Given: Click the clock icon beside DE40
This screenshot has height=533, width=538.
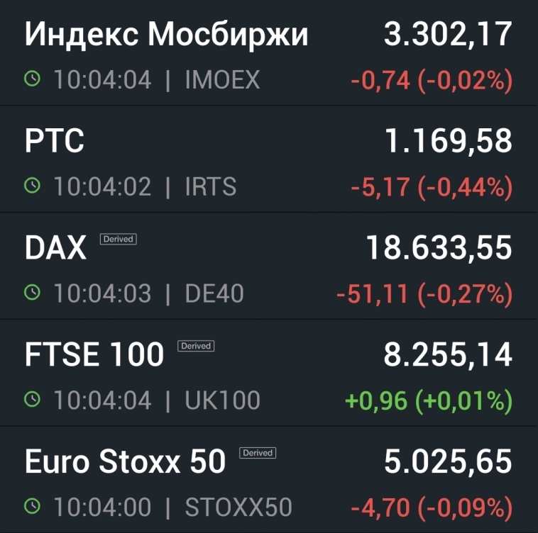Looking at the screenshot, I should coord(33,293).
